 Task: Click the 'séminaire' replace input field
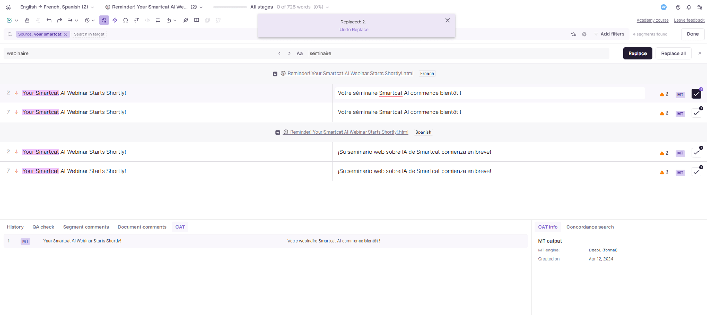(x=458, y=53)
